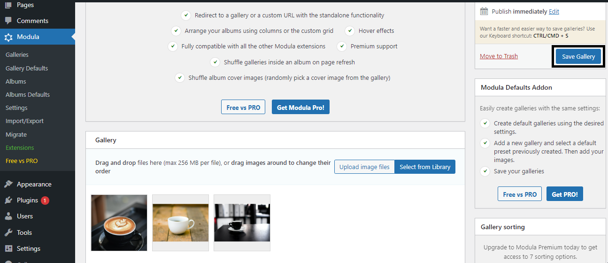
Task: Click the Pages icon in sidebar
Action: click(8, 5)
